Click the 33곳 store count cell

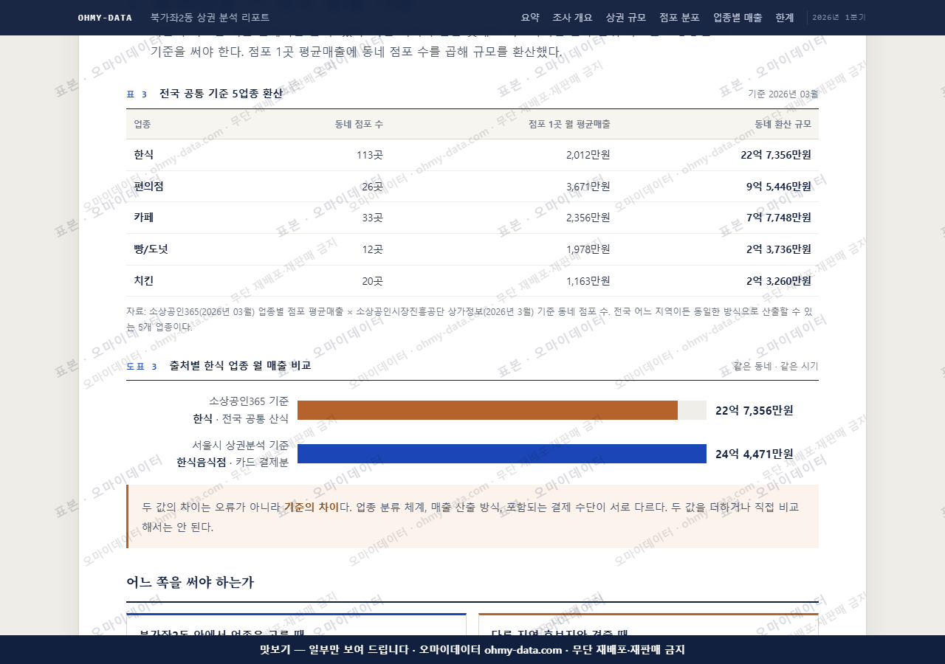click(x=372, y=218)
